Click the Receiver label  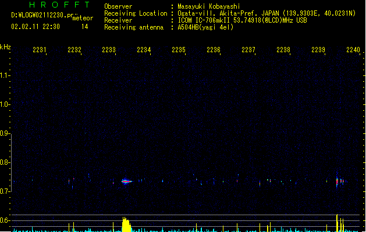(118, 20)
